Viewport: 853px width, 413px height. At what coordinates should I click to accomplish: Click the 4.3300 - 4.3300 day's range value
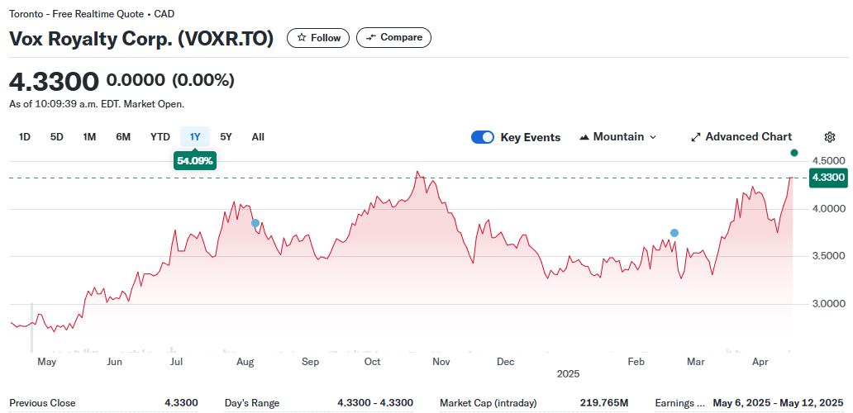click(375, 403)
